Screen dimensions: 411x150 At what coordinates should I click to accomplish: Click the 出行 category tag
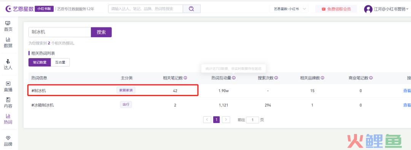[x=126, y=104]
